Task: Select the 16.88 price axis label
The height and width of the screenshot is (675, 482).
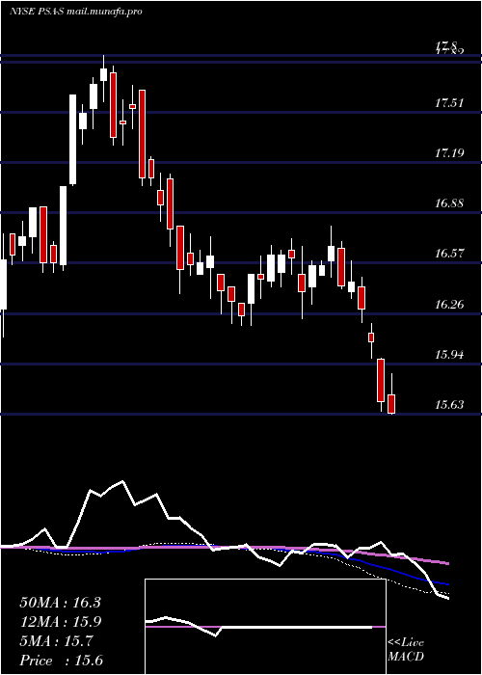Action: coord(449,203)
